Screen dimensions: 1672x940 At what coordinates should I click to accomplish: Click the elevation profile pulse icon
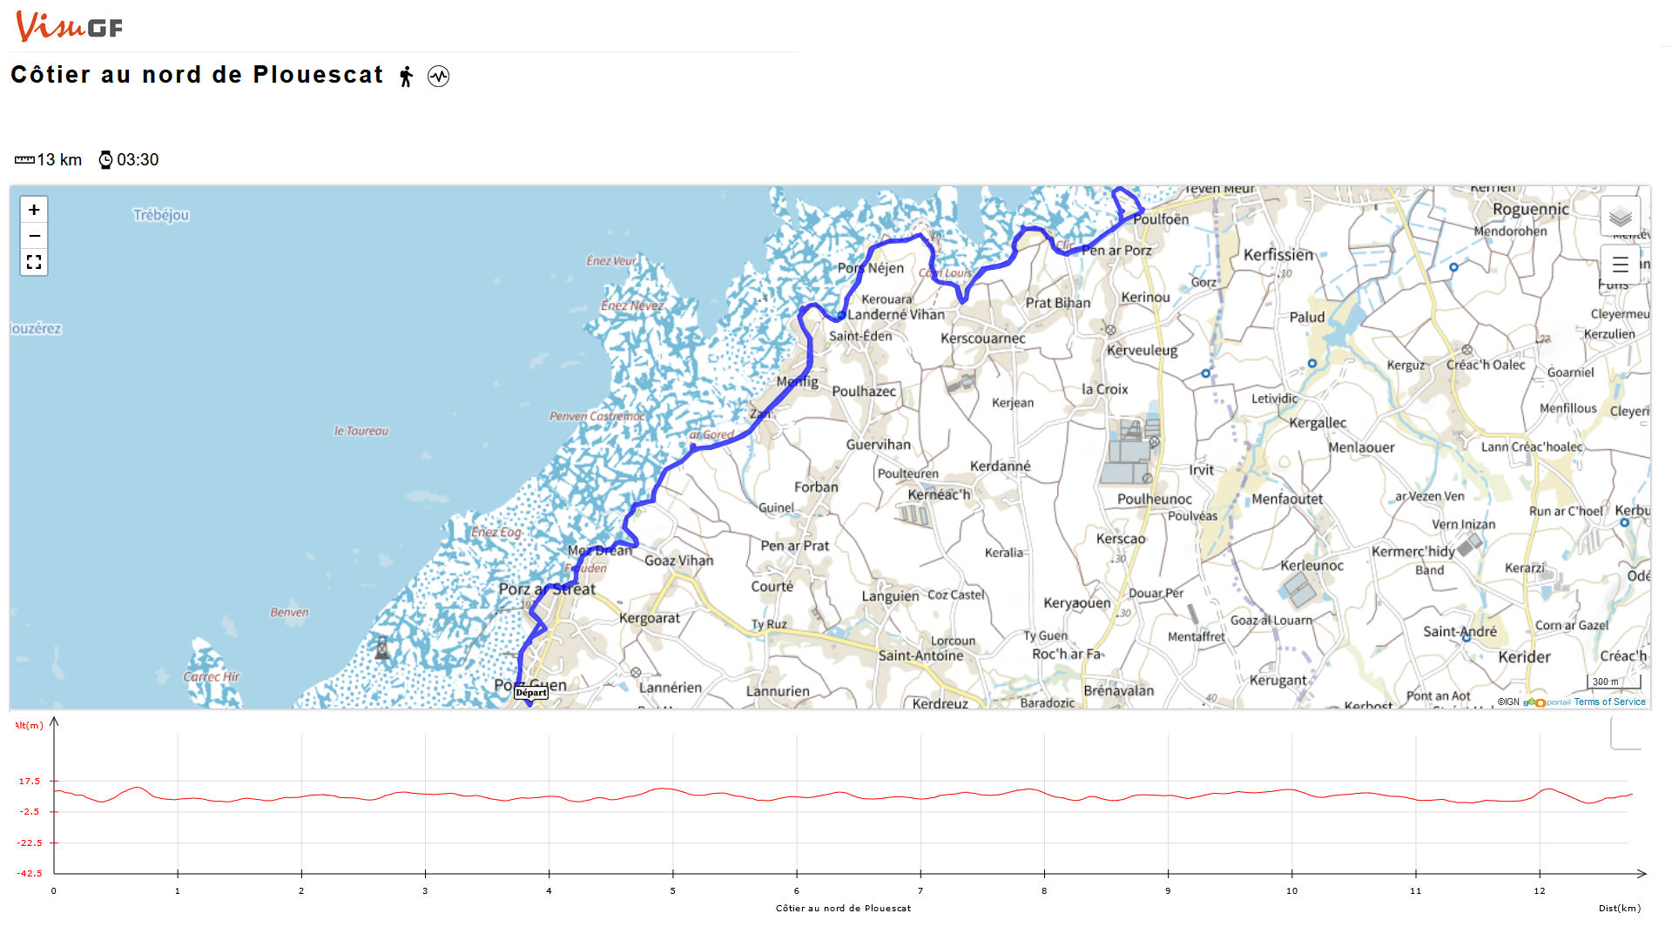(x=439, y=77)
